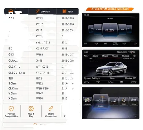Click the year calendar icon
This screenshot has height=130, width=143.
coord(64,11)
